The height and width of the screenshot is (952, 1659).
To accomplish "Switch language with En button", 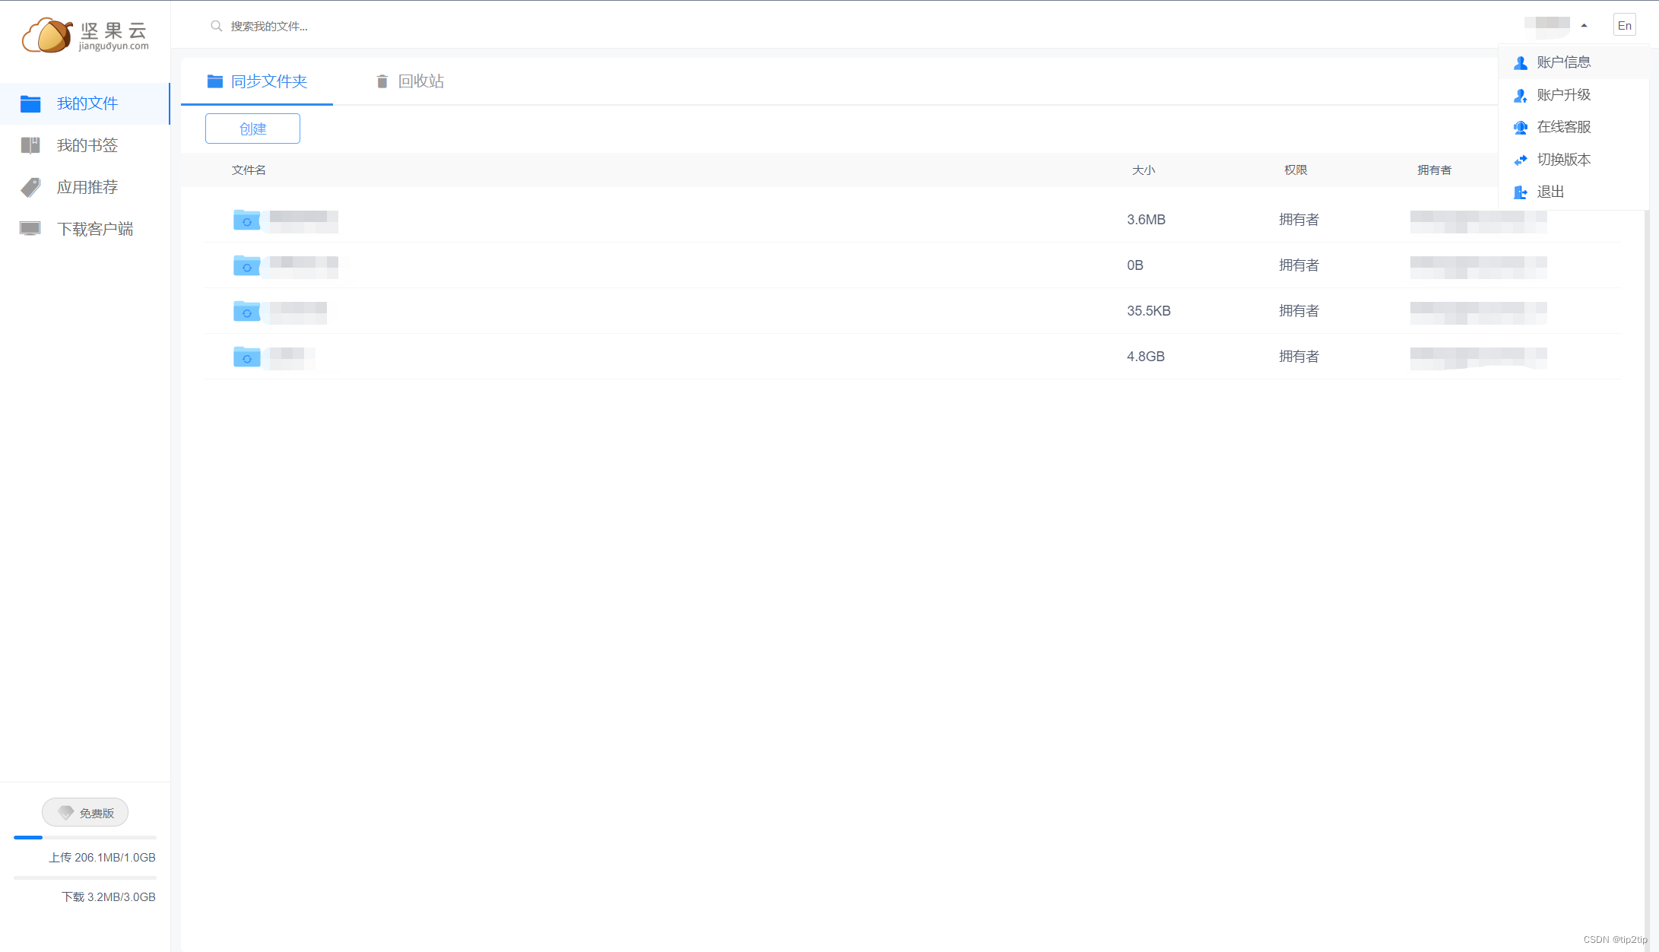I will point(1625,25).
